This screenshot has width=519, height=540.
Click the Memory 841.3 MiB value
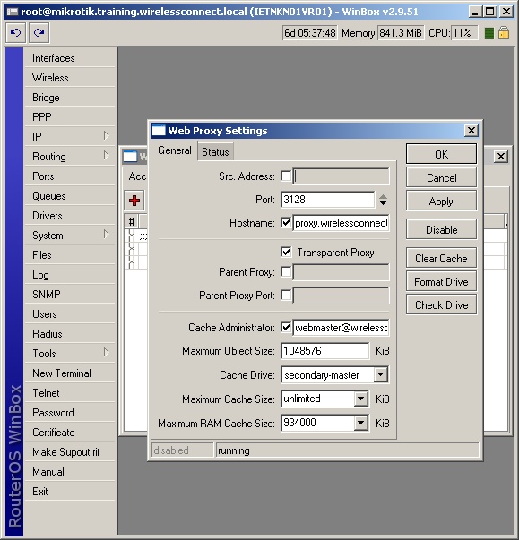pyautogui.click(x=401, y=33)
